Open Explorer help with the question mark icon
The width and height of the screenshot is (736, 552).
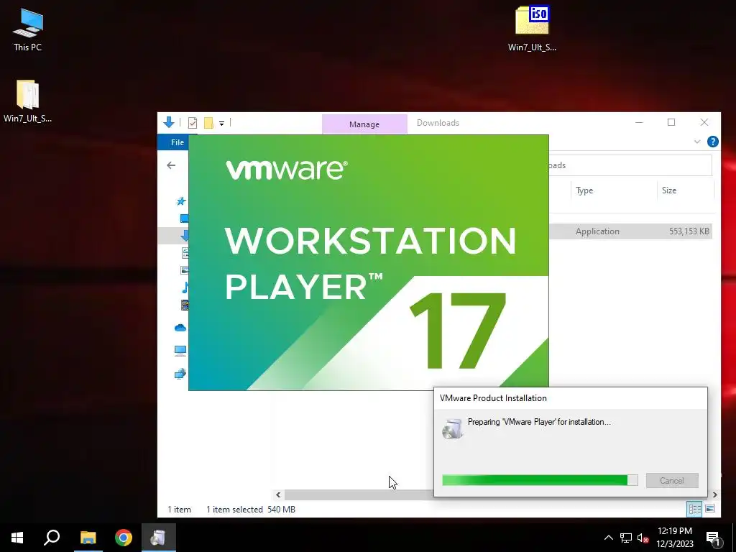point(712,142)
